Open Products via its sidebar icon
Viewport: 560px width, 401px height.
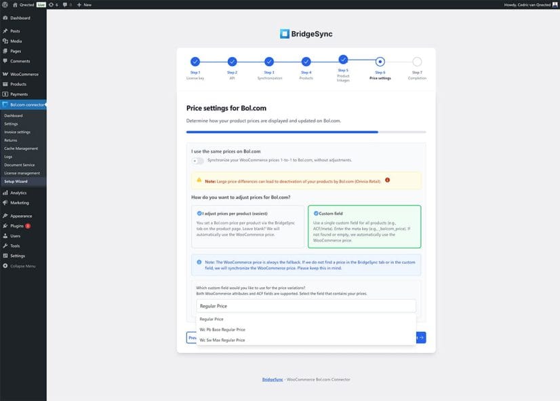6,83
